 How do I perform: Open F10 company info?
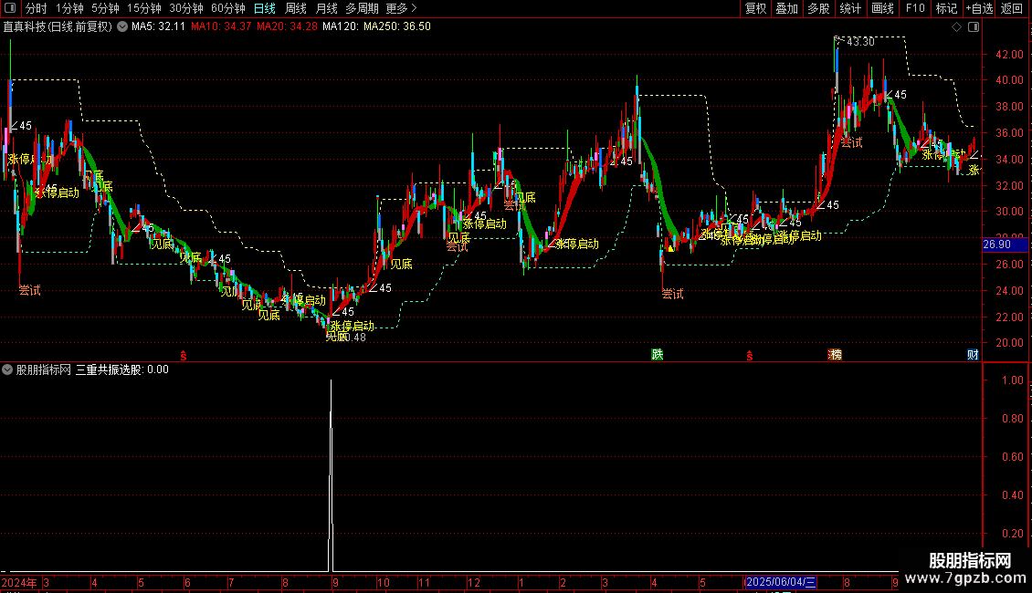coord(915,8)
